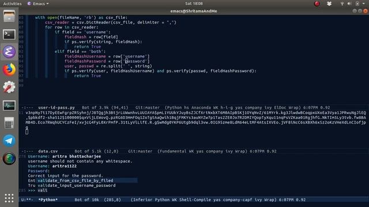
Task: Click Git:master in user-id-pass.py mode line
Action: point(148,108)
